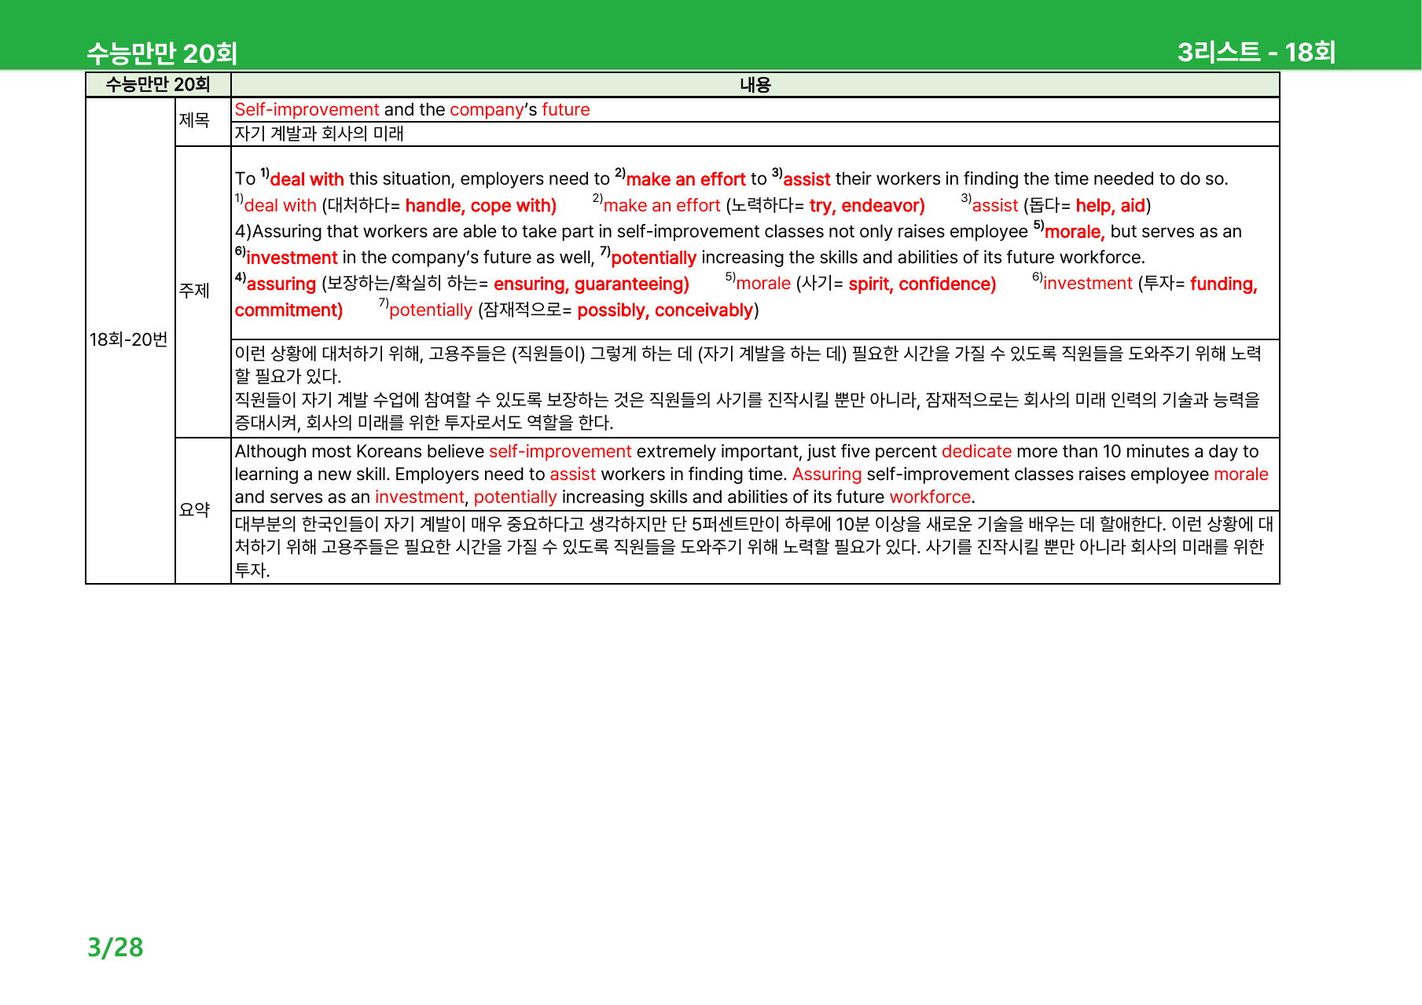Click bold phrase deal with in passage
The height and width of the screenshot is (1005, 1422).
click(x=307, y=179)
